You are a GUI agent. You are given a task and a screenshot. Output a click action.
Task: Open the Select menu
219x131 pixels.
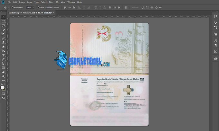coord(44,2)
